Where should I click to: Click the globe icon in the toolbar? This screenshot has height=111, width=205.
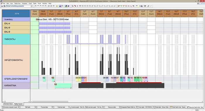141,6
